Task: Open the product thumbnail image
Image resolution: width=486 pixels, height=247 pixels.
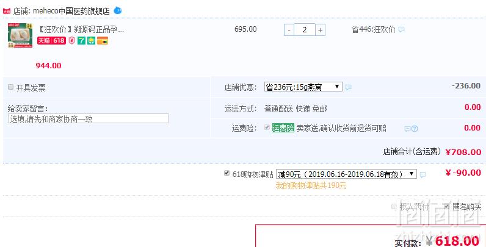Action: pos(20,35)
